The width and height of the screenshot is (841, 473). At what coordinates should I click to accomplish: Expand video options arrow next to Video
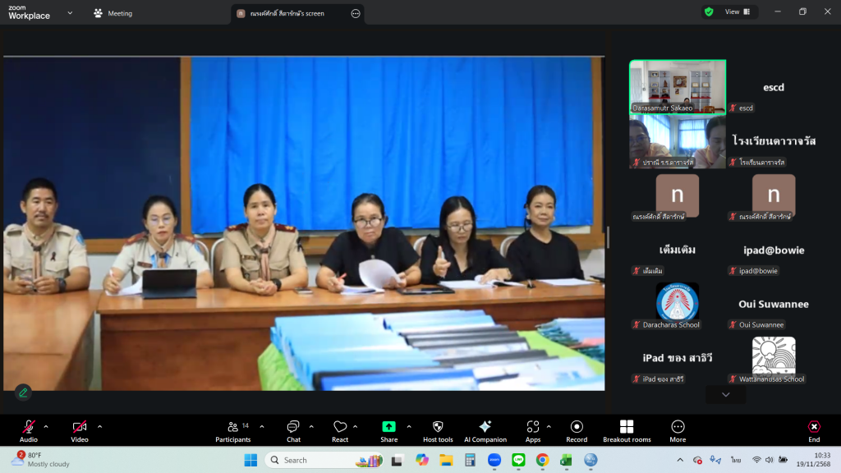tap(100, 426)
